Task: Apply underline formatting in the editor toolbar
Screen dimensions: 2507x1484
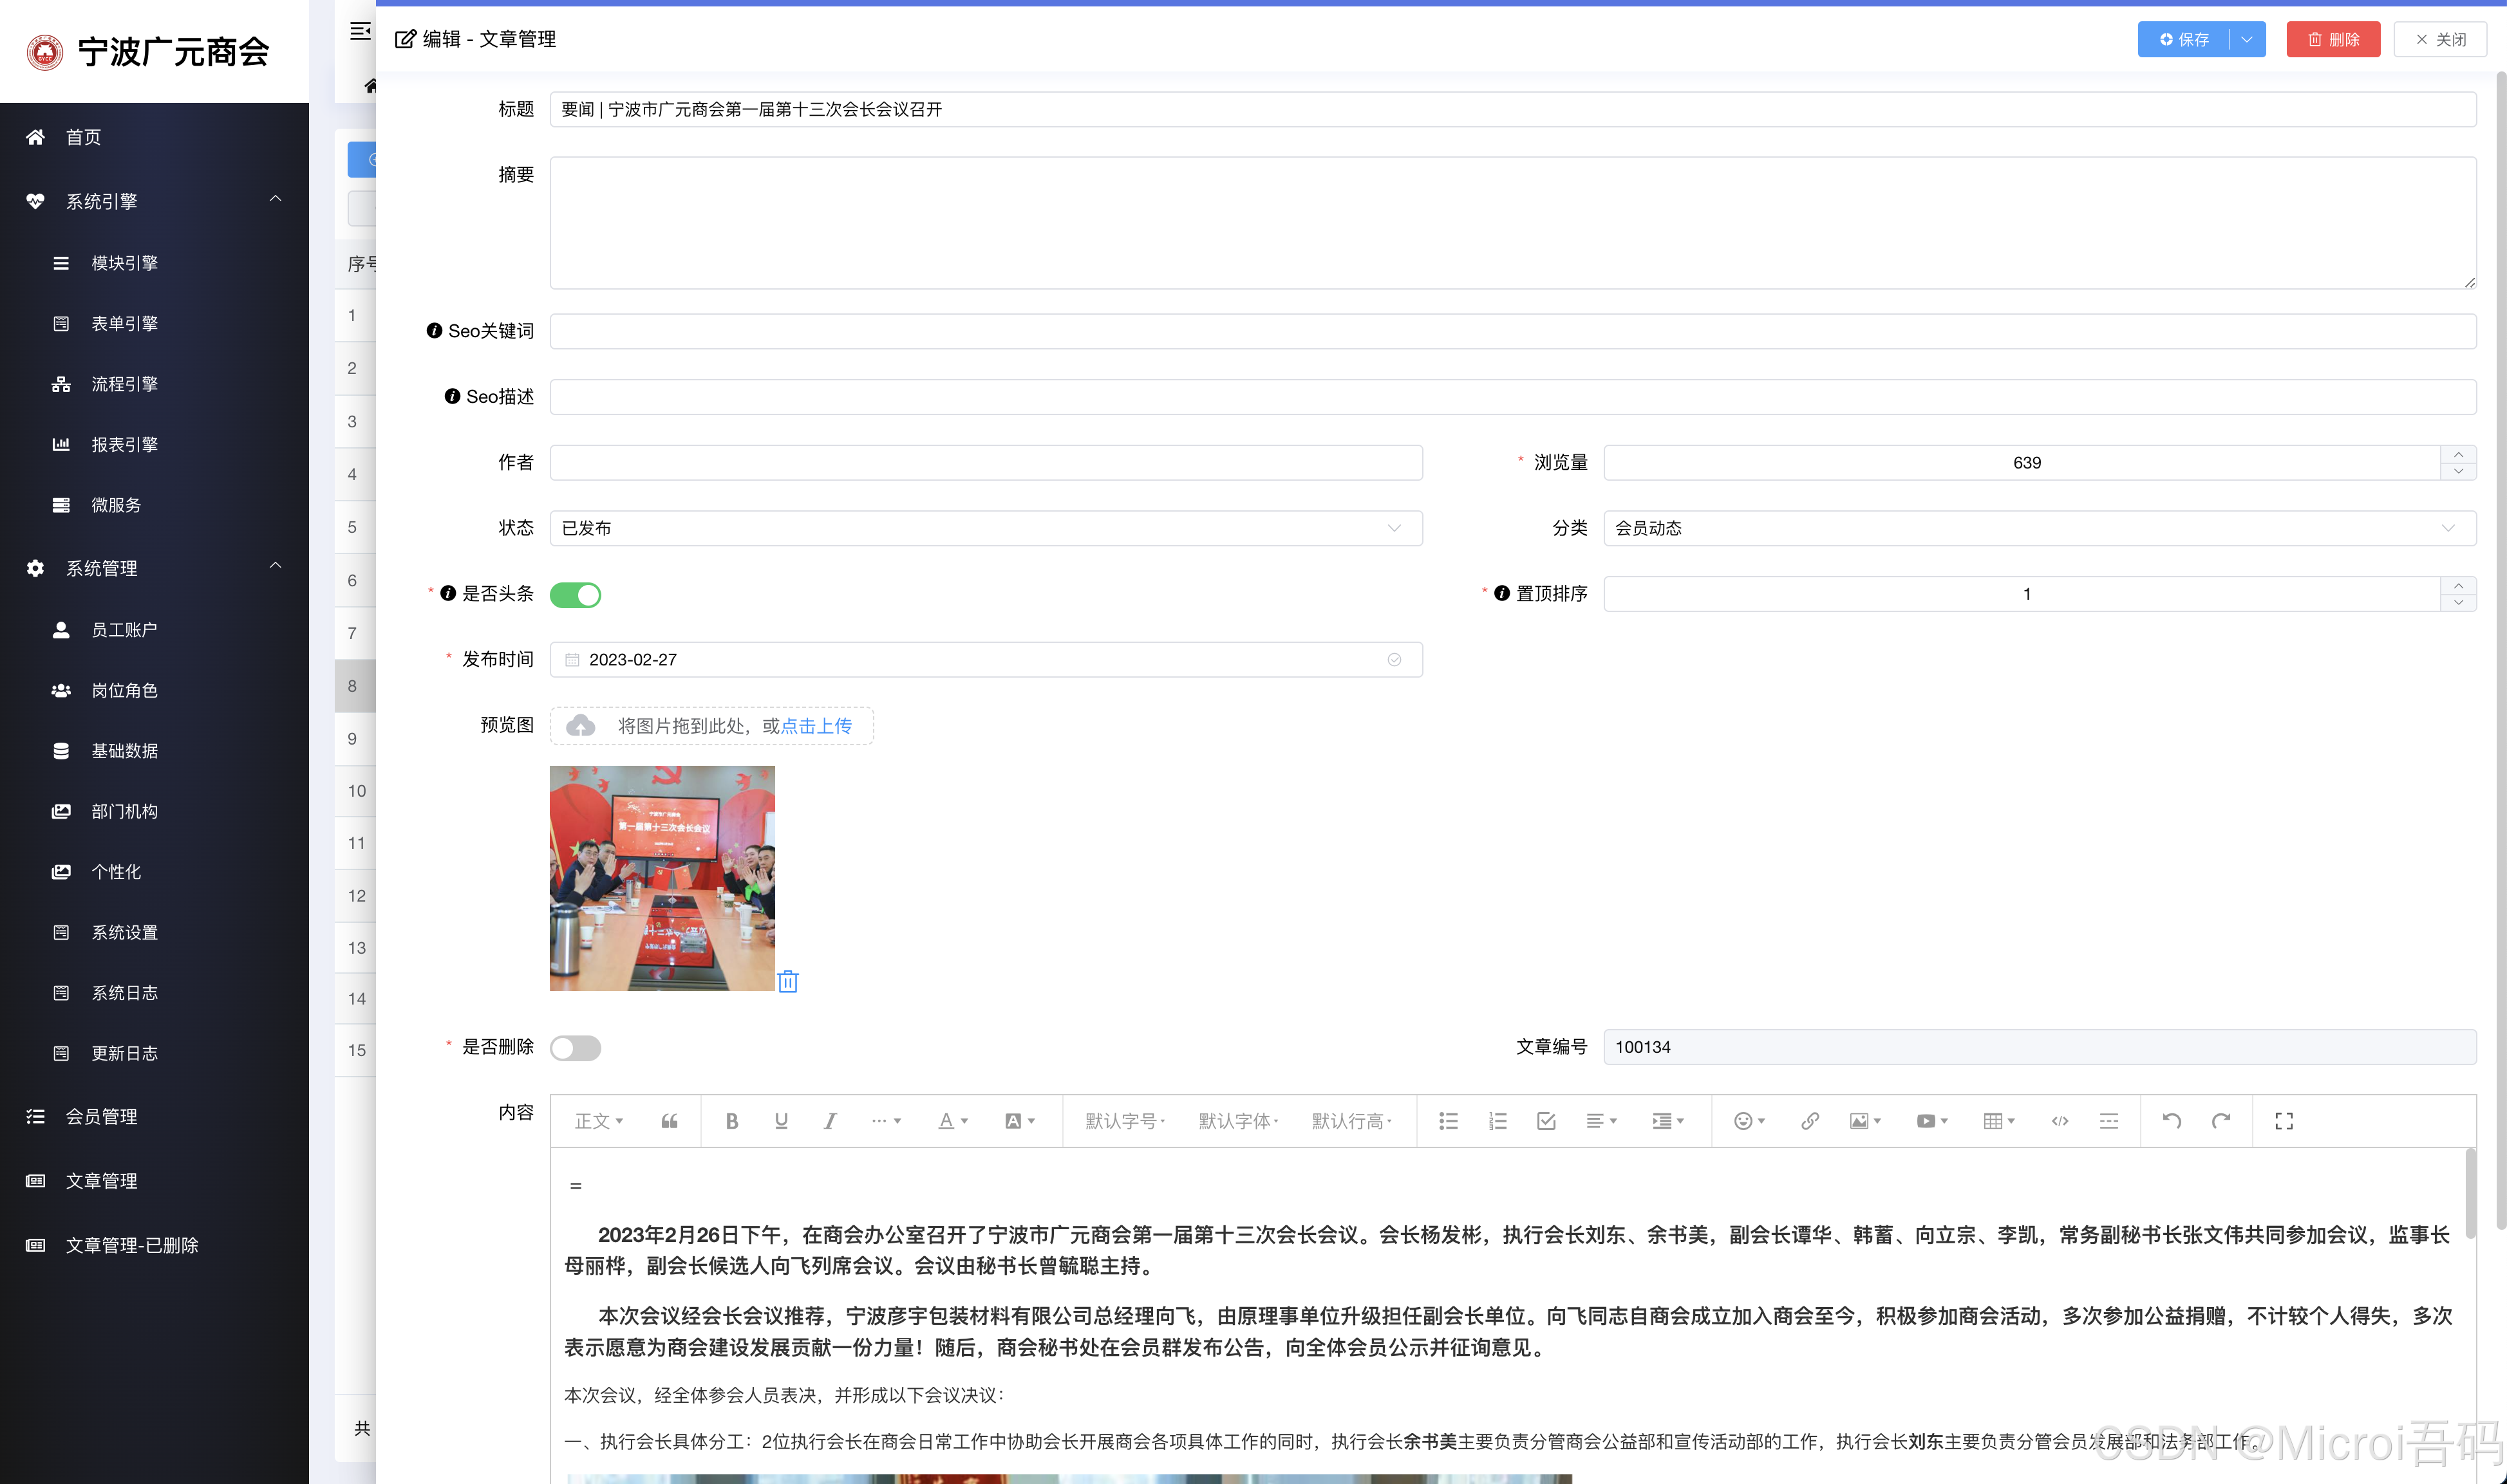Action: 780,1120
